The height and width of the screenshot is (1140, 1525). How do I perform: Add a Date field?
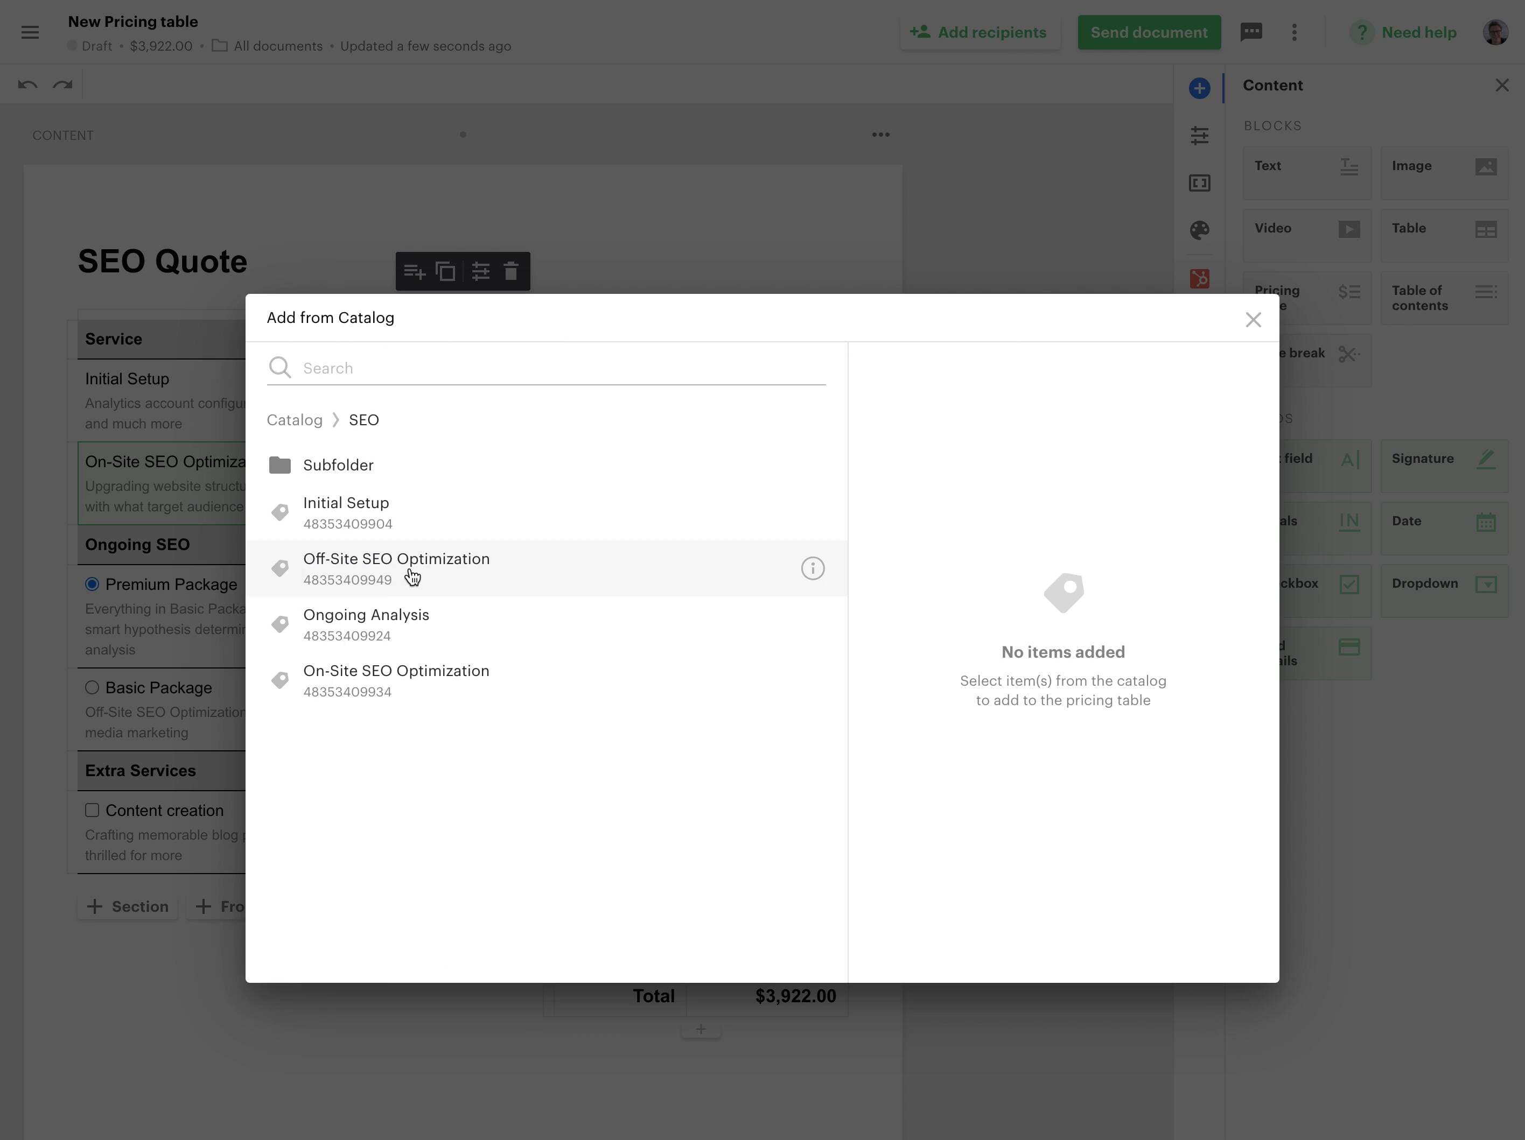[x=1444, y=529]
